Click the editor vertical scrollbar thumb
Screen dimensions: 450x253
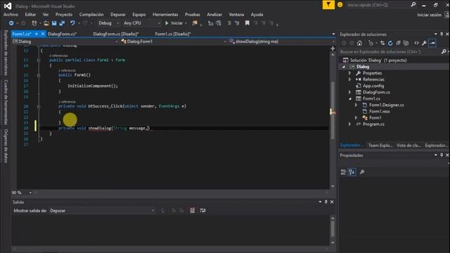click(x=333, y=110)
